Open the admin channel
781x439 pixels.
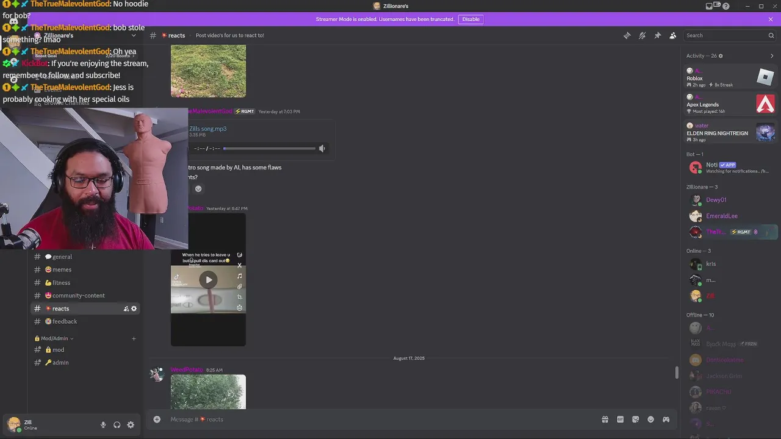[x=85, y=362]
